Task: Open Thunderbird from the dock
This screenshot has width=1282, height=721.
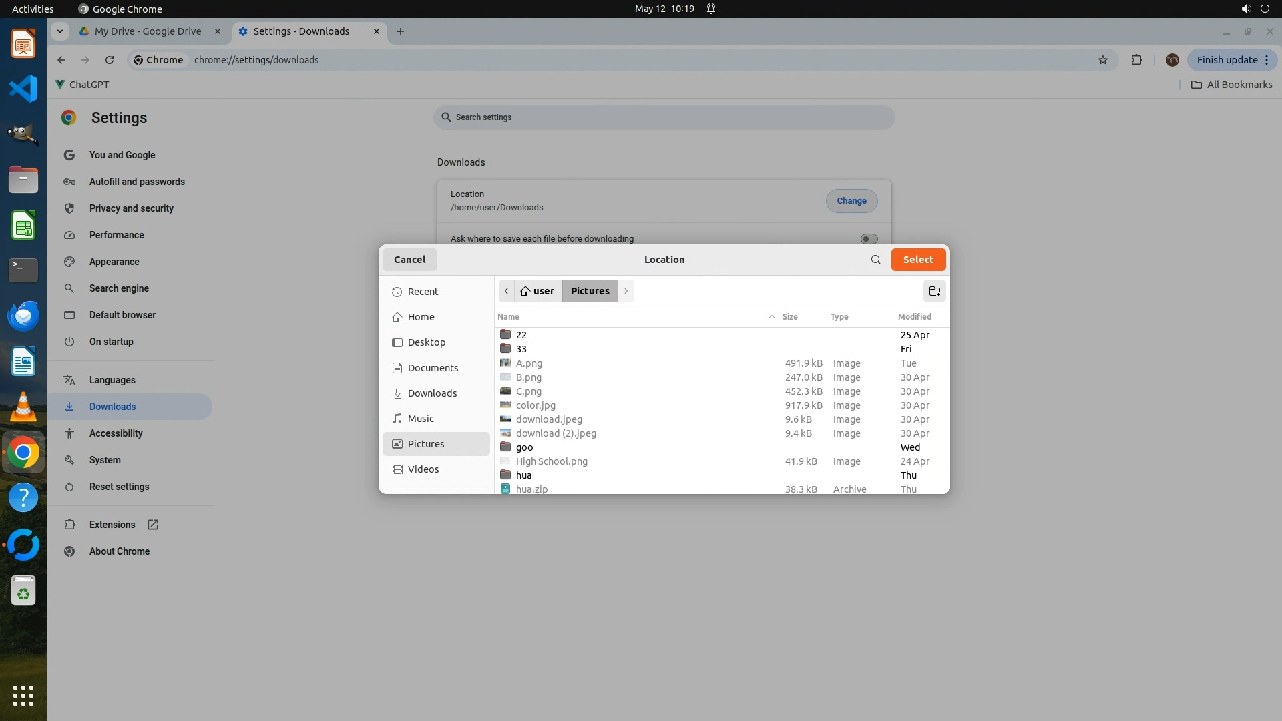Action: (x=23, y=316)
